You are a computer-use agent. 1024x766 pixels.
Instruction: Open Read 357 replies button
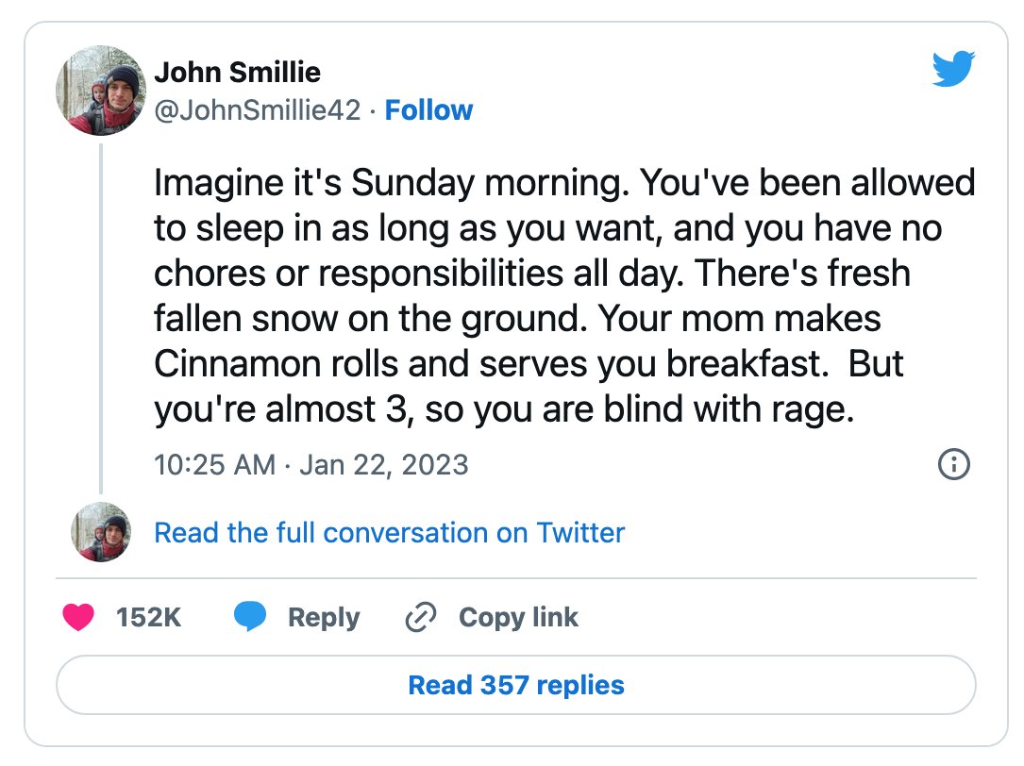tap(516, 685)
